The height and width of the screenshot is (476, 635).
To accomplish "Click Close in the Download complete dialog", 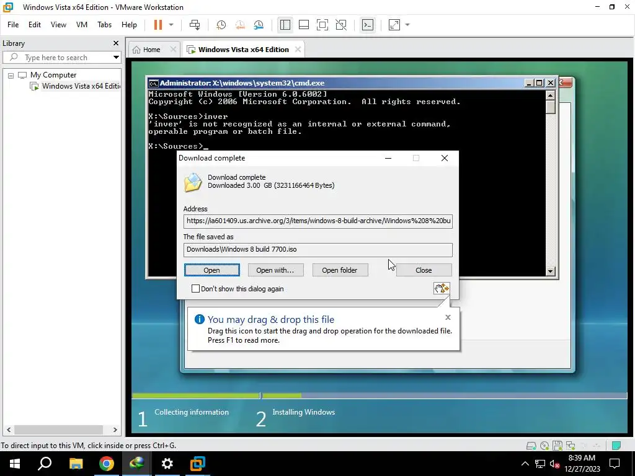I will click(424, 270).
